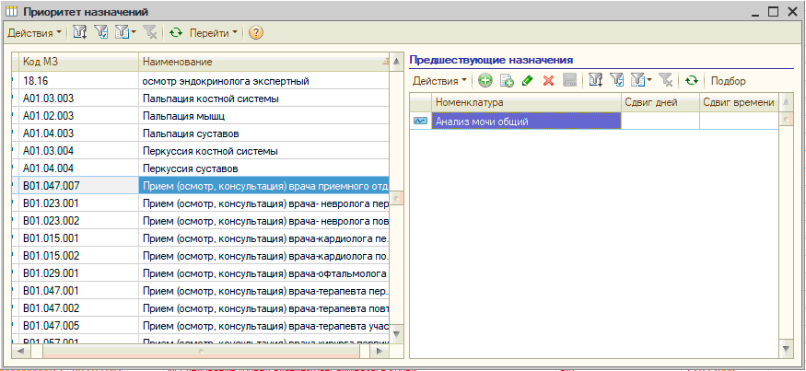Select row A01.03.003 Пальпация костной системы
The height and width of the screenshot is (371, 806).
coord(203,99)
